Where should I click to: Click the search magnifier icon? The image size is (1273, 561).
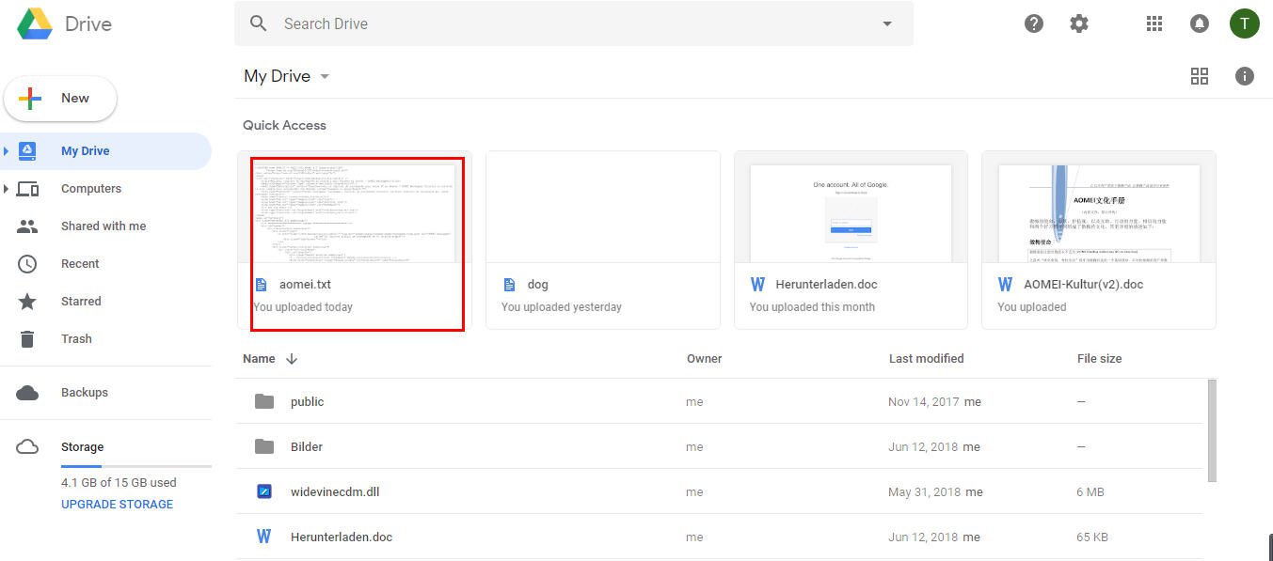tap(259, 23)
